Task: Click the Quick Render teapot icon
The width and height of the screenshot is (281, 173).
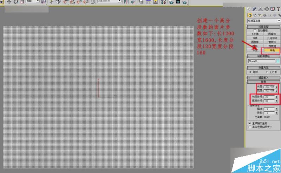Action: 185,2
